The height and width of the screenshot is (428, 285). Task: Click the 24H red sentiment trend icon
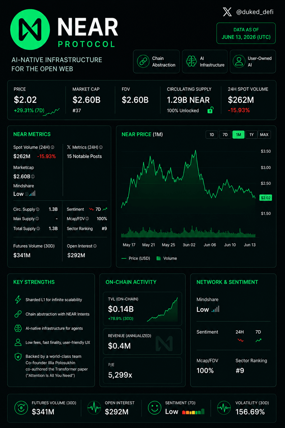coord(240,341)
